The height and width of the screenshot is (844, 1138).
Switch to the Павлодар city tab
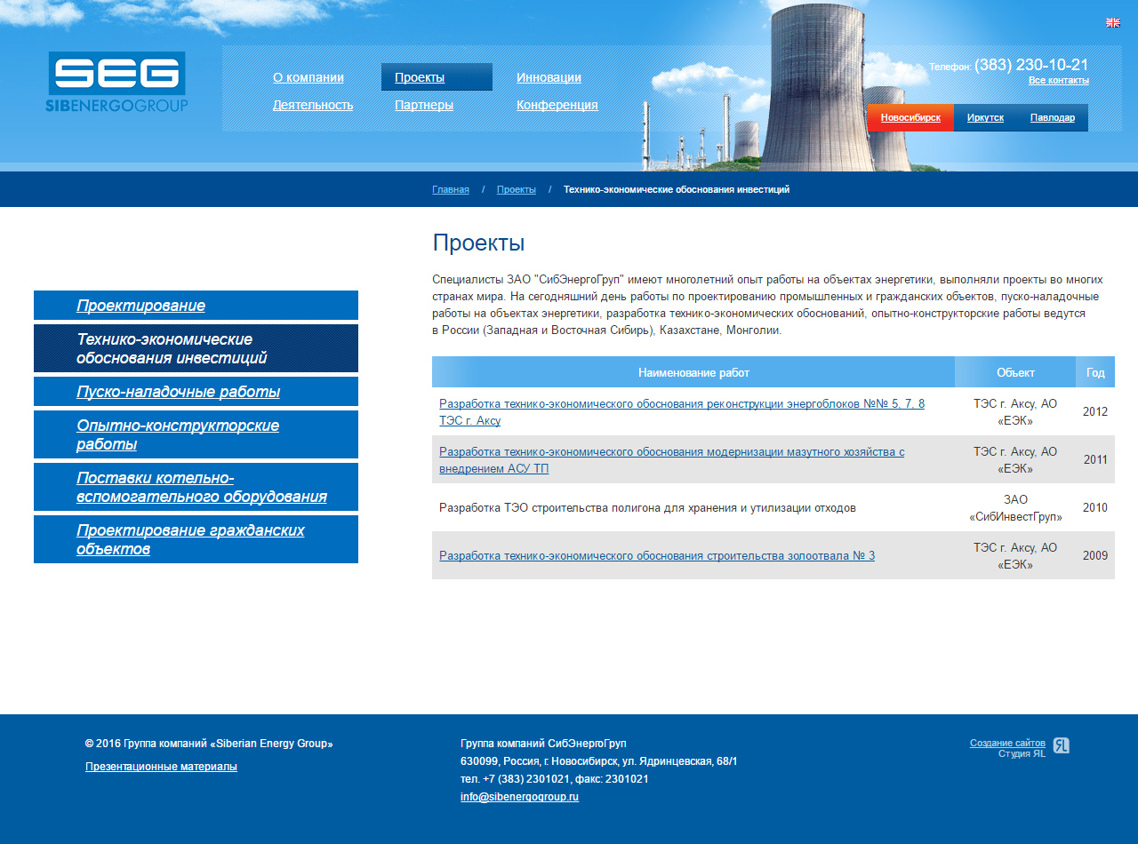click(x=1053, y=117)
